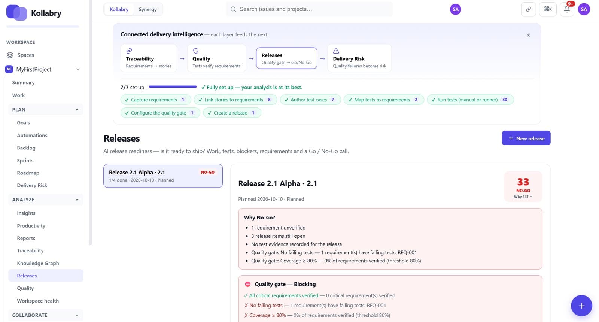The width and height of the screenshot is (599, 322).
Task: Expand the 'Why 33?' score explanation
Action: click(x=523, y=197)
